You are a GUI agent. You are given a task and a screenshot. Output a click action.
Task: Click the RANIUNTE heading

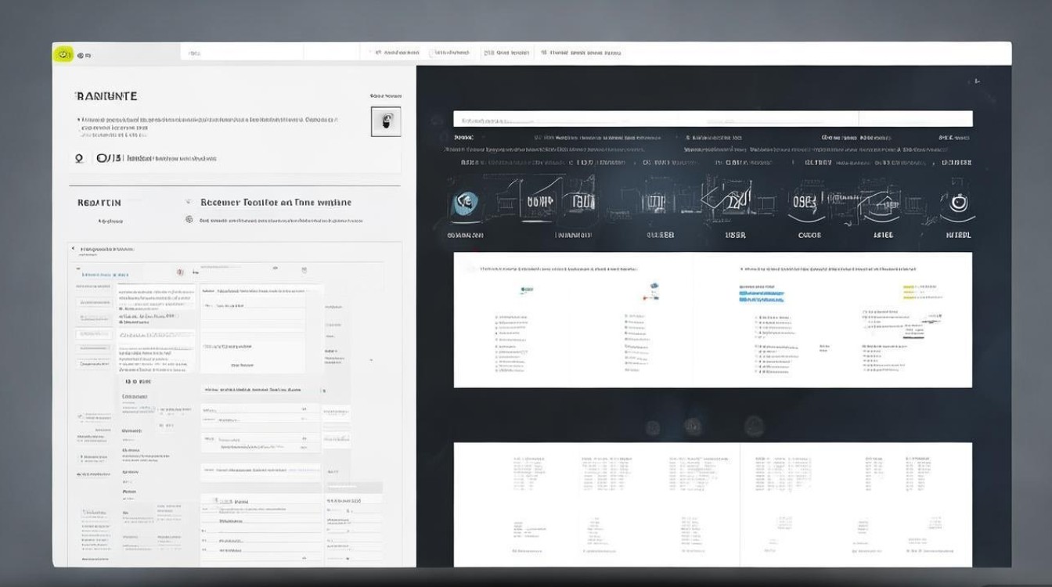pyautogui.click(x=106, y=96)
